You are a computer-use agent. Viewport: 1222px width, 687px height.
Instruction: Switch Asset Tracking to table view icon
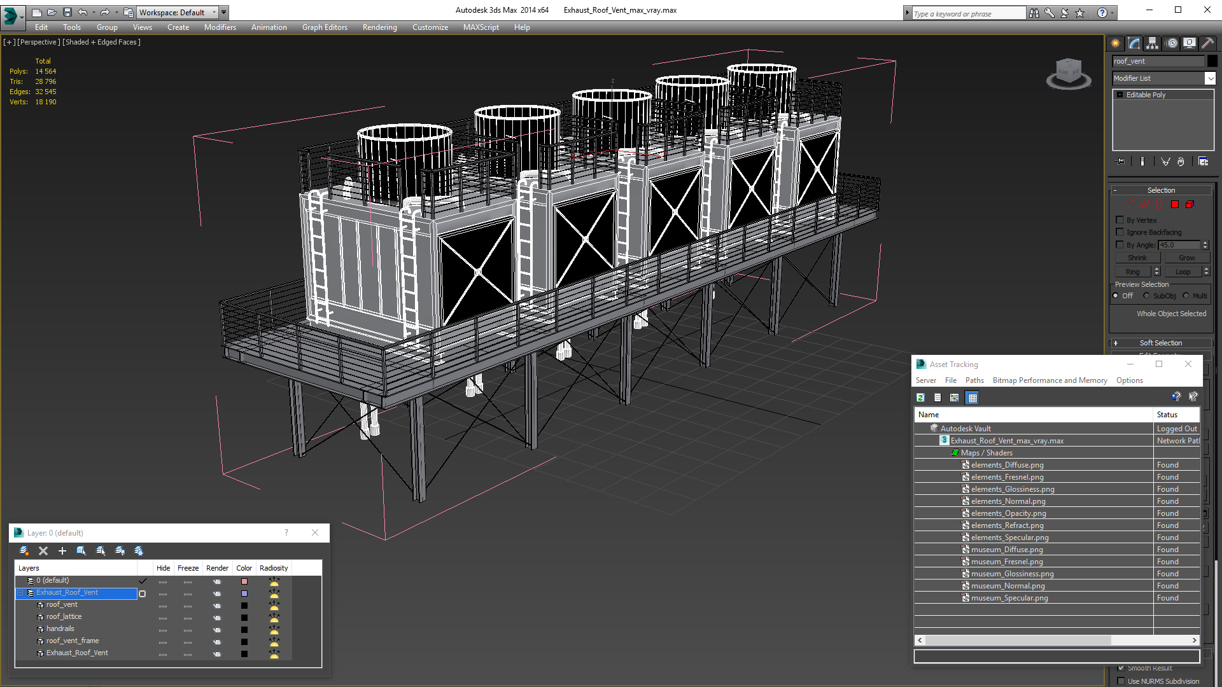coord(973,398)
